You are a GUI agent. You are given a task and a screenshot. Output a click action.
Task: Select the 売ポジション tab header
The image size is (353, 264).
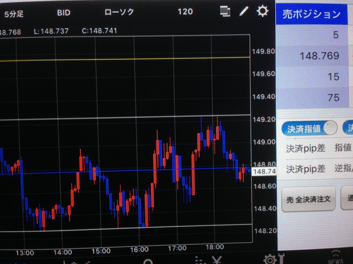312,14
